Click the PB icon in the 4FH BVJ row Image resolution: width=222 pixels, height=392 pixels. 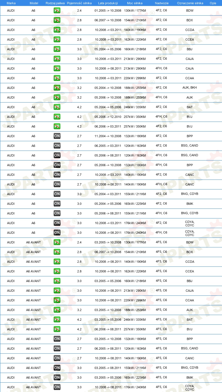(x=57, y=117)
